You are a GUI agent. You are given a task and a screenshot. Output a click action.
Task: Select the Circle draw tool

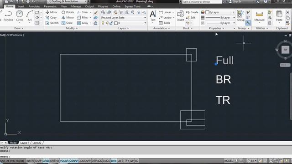(19, 16)
